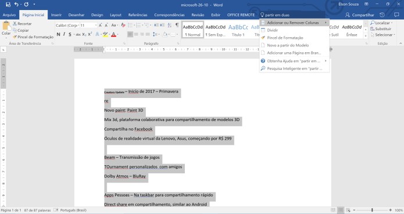Show paragraph marks with the pilcrow icon
Viewport: 404px width, 214px height.
tap(177, 25)
